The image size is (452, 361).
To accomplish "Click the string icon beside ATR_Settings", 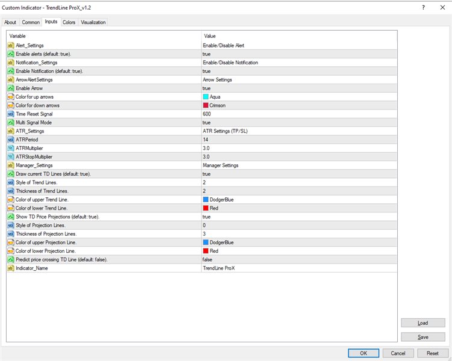I will click(11, 131).
